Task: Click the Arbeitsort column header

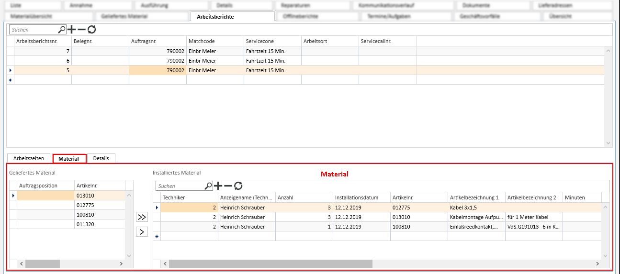Action: 330,41
